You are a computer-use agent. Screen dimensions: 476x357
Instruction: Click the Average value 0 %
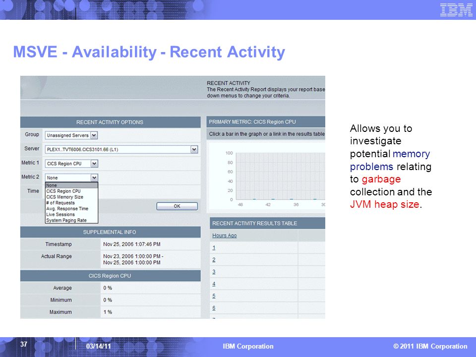pos(108,288)
